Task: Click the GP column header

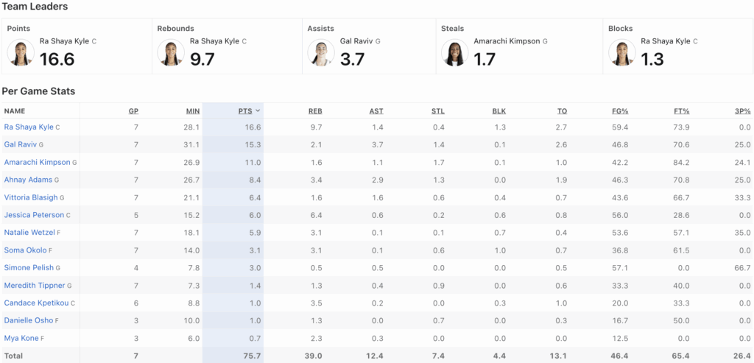Action: point(133,111)
